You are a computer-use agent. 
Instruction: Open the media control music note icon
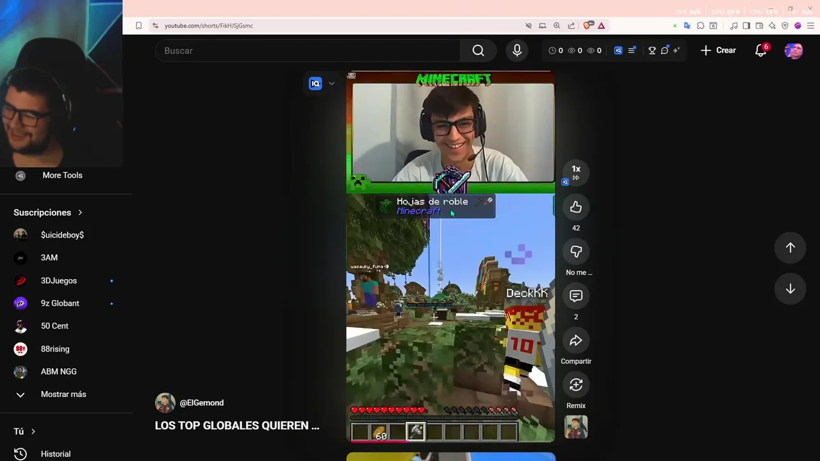(x=734, y=26)
